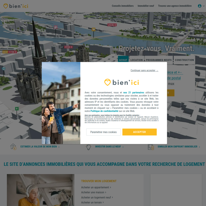Click the light bulb invest icon
Screen dimensions: 206x206
tap(89, 147)
